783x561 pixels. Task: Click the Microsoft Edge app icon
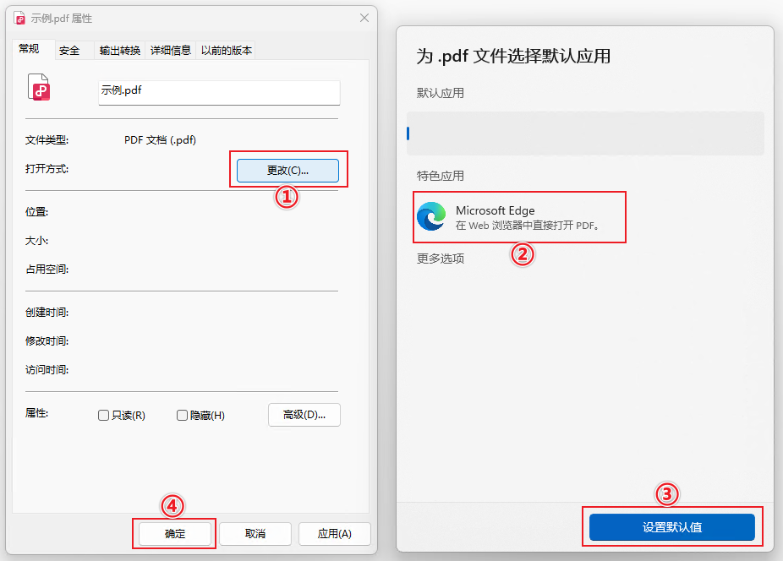click(x=431, y=217)
